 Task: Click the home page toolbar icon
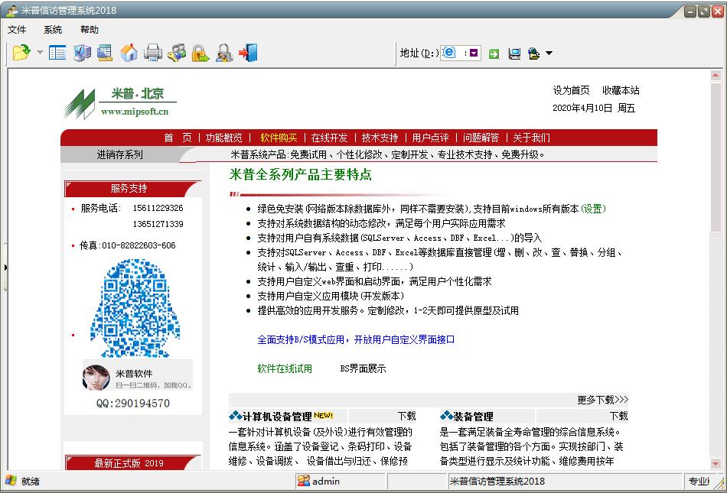coord(129,53)
